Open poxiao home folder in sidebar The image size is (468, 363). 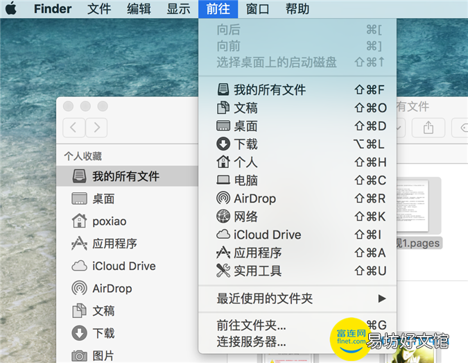click(128, 221)
